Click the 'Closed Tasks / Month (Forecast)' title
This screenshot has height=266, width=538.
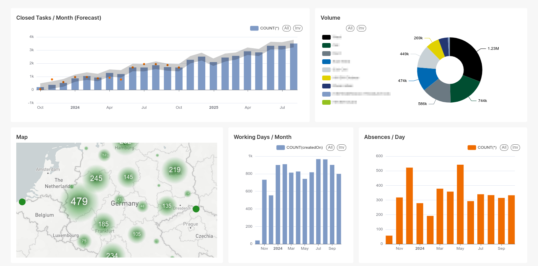click(x=59, y=18)
